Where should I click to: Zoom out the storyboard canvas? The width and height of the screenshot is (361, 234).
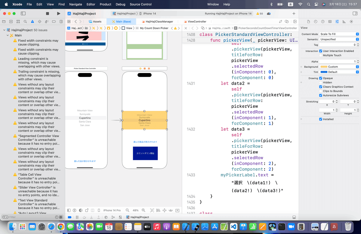pos(128,210)
